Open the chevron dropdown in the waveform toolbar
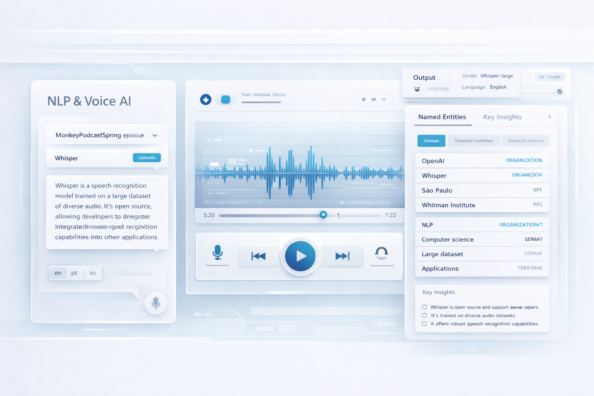This screenshot has width=594, height=396. click(x=384, y=99)
